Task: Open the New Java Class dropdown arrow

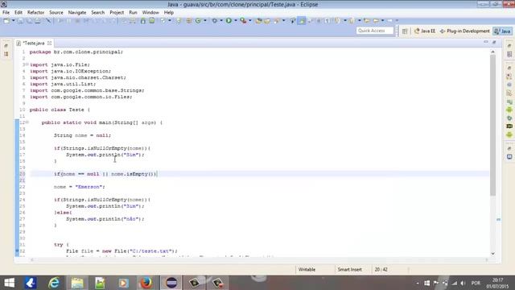Action: 205,21
